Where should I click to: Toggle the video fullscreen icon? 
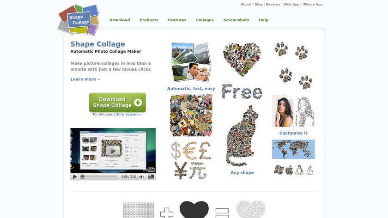coord(151,177)
